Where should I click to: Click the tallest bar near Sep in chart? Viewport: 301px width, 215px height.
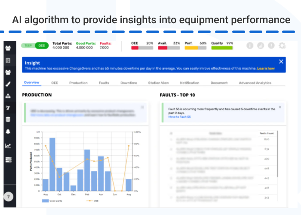tap(52, 164)
